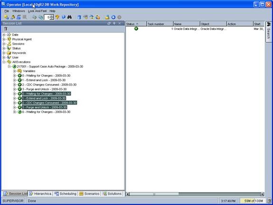Click the greyed-out square icon in toolbar

[25, 17]
